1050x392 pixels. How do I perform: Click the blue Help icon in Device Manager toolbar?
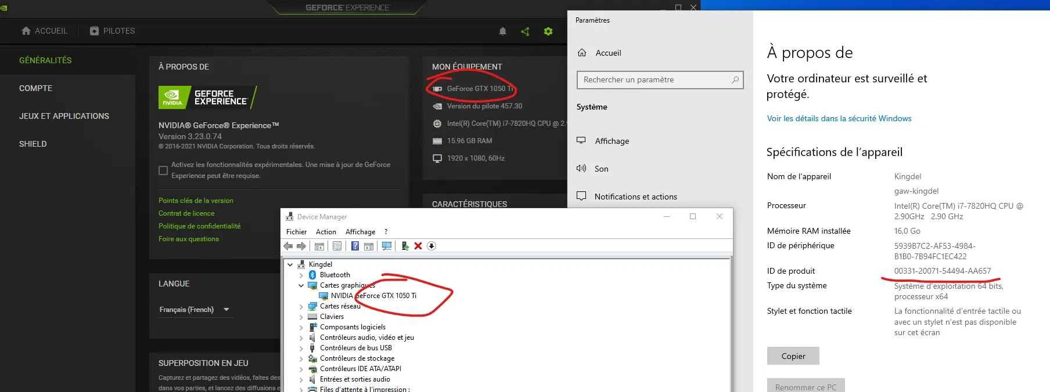pos(355,246)
